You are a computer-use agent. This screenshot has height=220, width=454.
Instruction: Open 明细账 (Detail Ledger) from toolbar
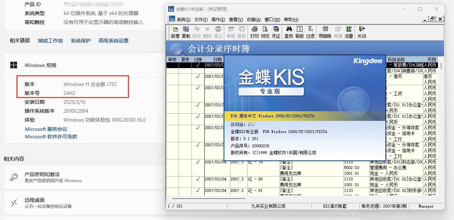[x=325, y=32]
